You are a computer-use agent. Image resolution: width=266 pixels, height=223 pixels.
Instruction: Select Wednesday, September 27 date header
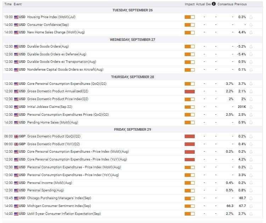[x=132, y=40]
